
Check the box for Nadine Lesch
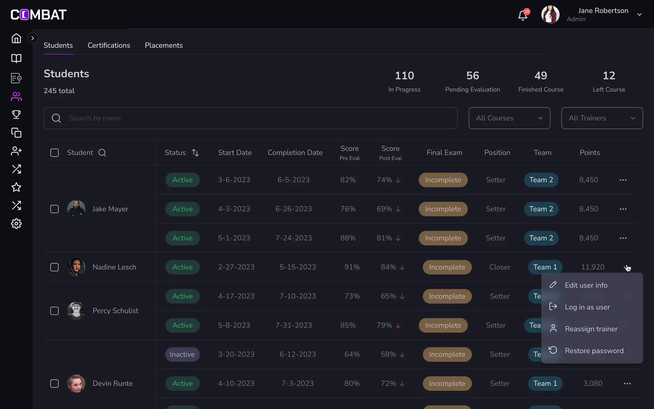(x=54, y=267)
